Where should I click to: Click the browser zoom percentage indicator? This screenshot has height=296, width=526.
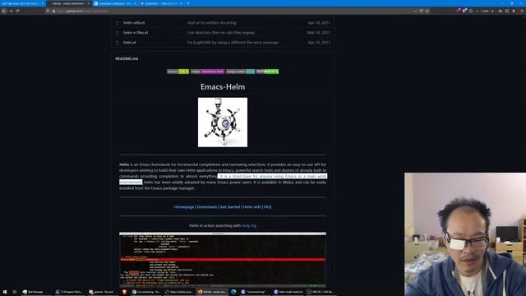tap(485, 11)
